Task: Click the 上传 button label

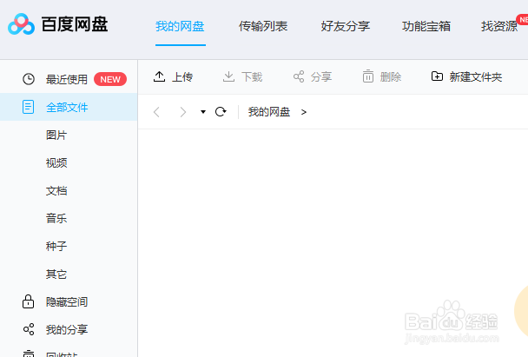Action: 182,77
